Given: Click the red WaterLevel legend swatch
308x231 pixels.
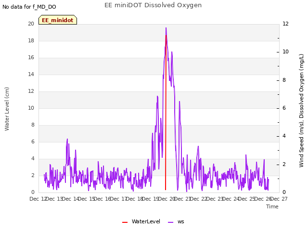Looking at the screenshot, I should pos(125,222).
